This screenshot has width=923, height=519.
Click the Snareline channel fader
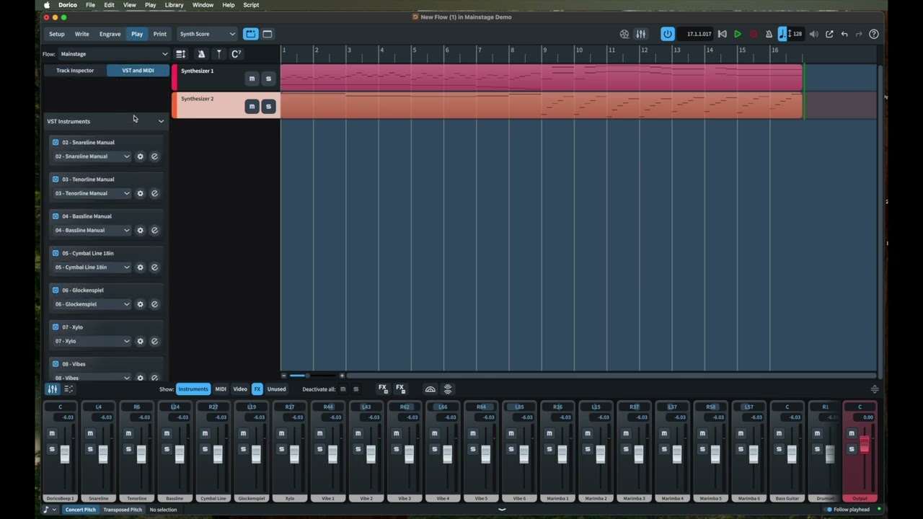click(103, 454)
